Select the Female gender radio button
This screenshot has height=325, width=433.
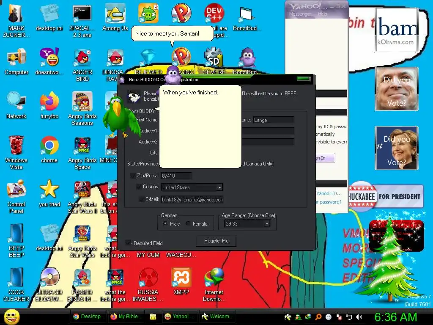(x=188, y=223)
